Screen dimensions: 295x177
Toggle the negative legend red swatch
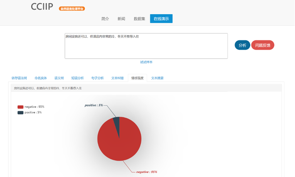click(20, 107)
